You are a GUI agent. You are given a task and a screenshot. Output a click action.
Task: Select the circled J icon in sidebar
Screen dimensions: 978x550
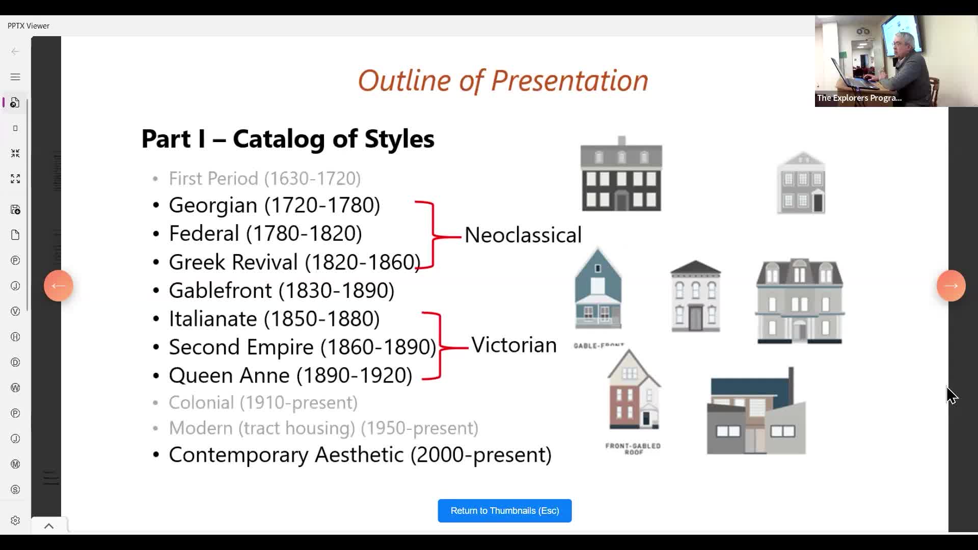tap(15, 286)
